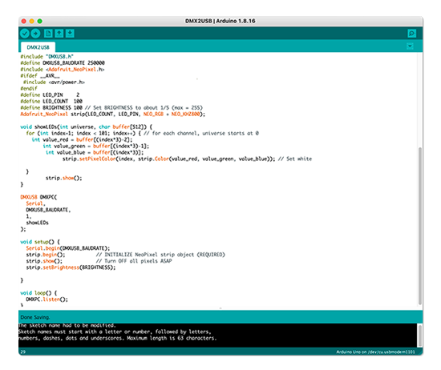
Task: Expand the tab options dropdown arrow
Action: click(410, 46)
